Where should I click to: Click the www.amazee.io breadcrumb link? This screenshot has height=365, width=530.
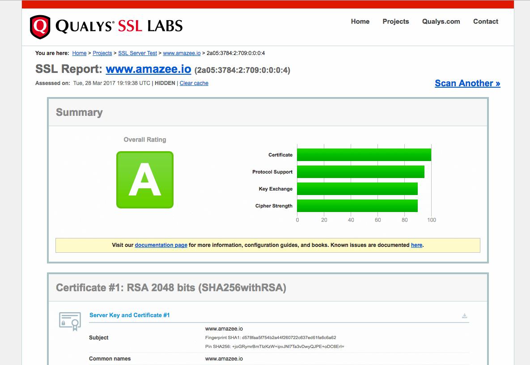(182, 53)
